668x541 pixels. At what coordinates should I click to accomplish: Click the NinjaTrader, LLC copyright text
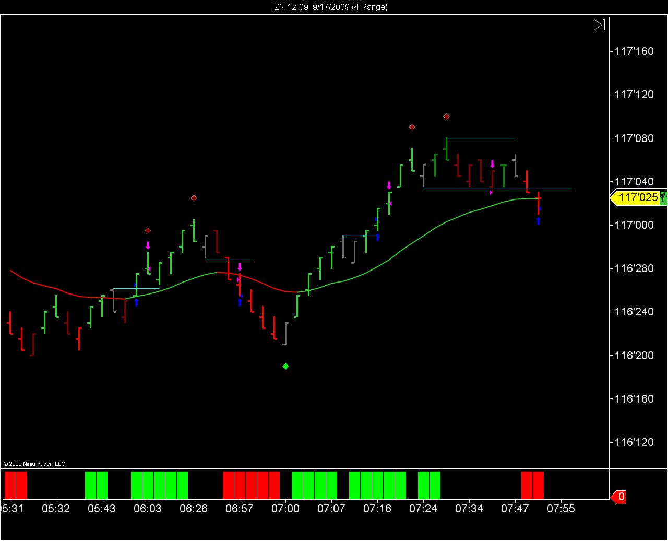[x=34, y=464]
